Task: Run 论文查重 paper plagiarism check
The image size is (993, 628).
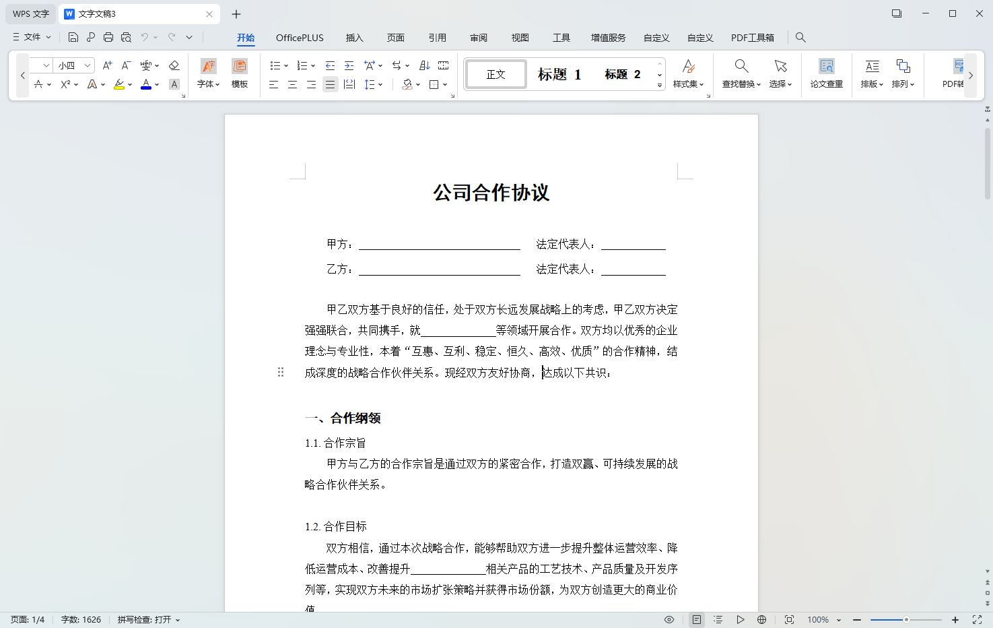Action: [x=826, y=74]
